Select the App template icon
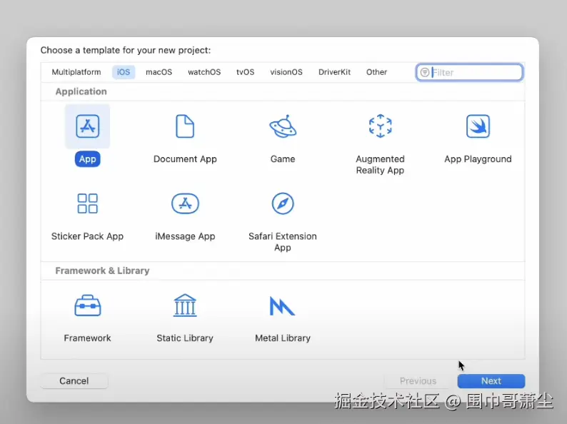 [88, 126]
